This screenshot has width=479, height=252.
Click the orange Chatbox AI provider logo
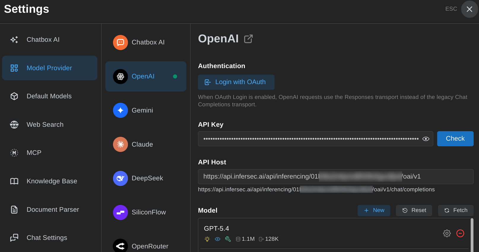(x=120, y=42)
